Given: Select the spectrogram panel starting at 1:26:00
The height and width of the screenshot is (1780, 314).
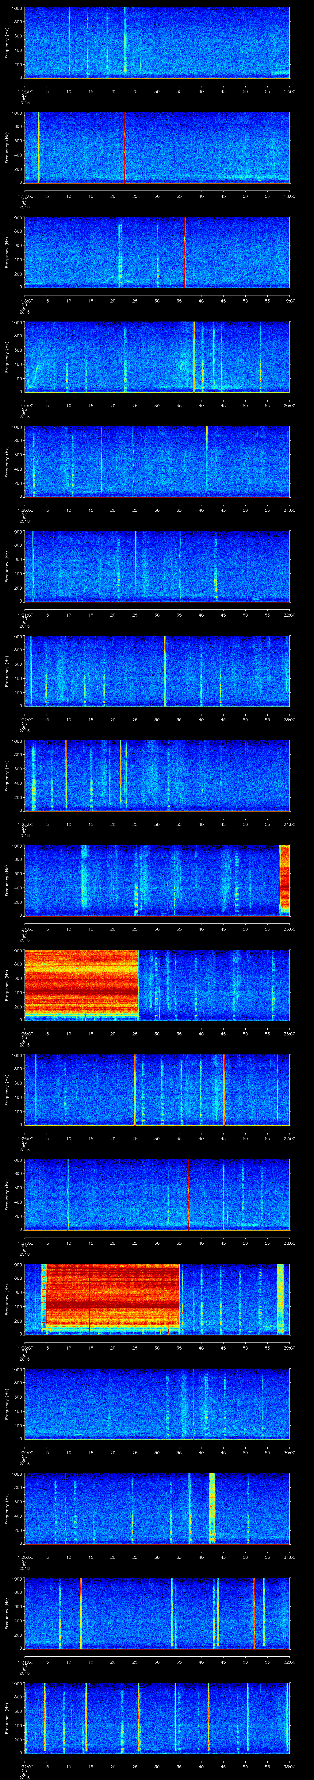Looking at the screenshot, I should coord(157,1090).
